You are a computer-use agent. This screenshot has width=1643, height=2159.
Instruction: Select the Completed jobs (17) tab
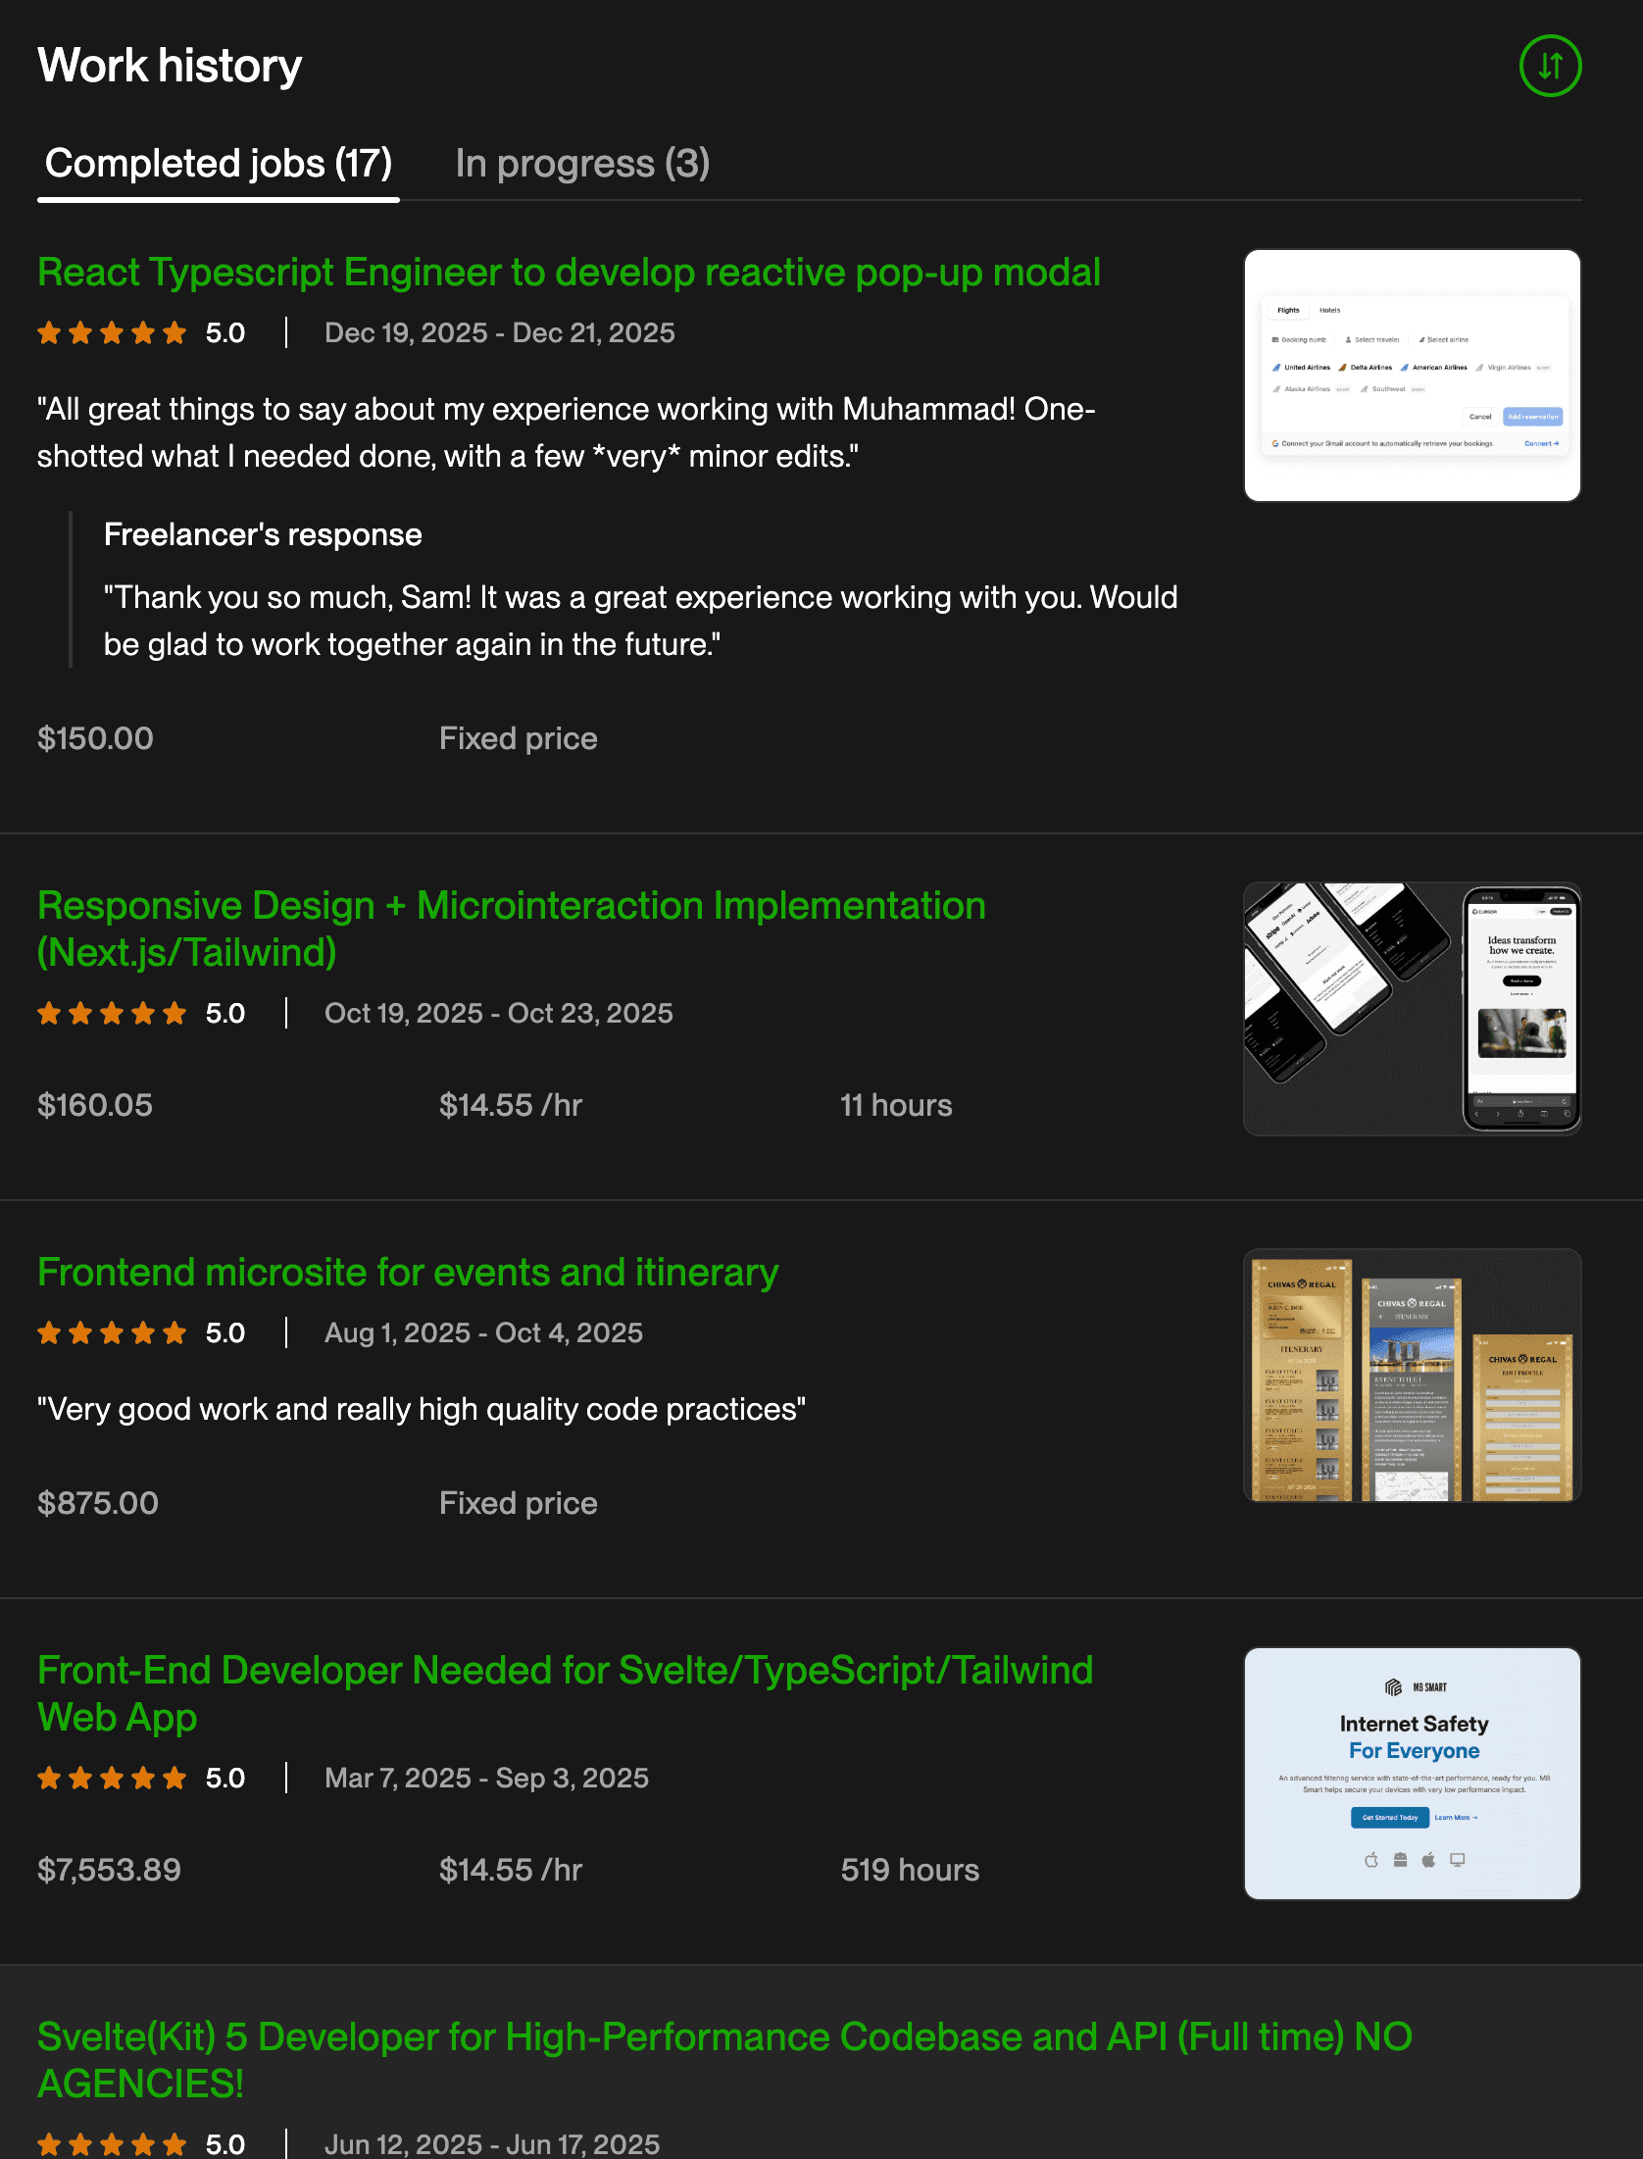219,164
